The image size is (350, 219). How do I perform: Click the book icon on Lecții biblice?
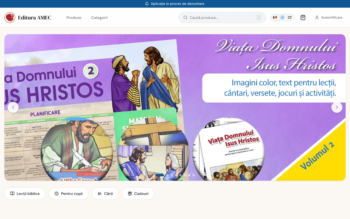point(12,194)
